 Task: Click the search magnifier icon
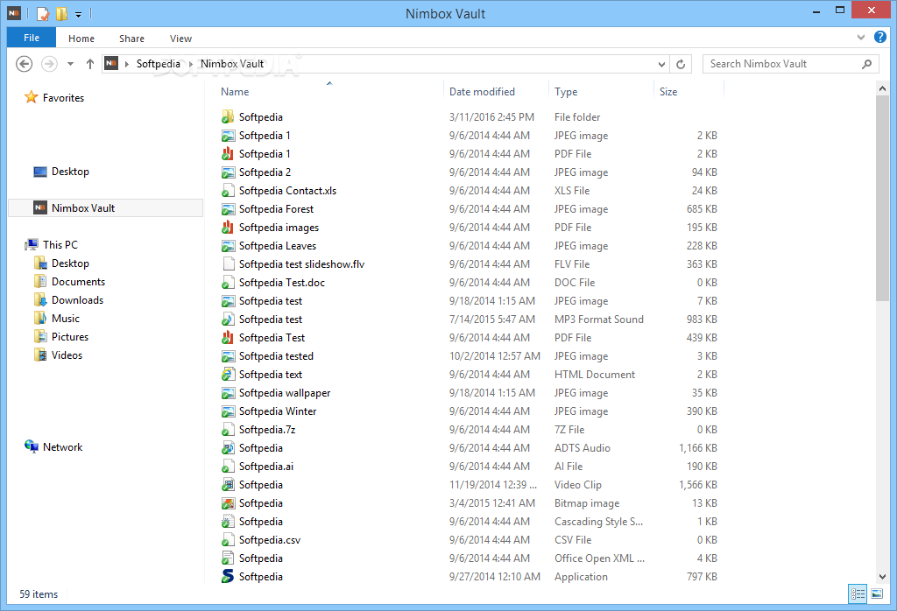pos(867,64)
